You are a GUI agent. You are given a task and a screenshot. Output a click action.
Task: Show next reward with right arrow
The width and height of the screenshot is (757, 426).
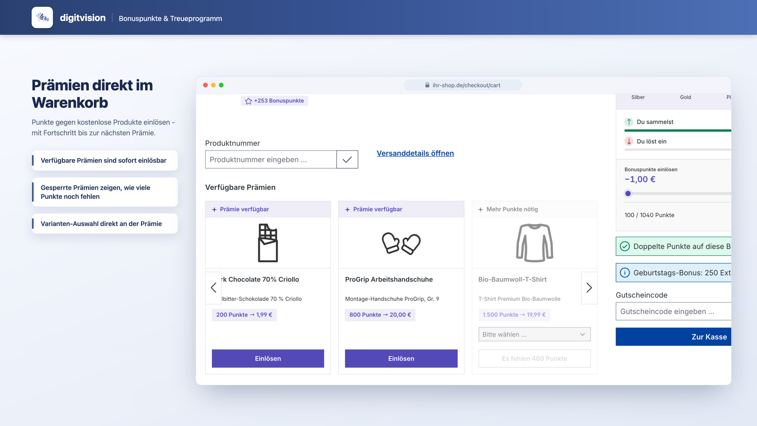[589, 288]
